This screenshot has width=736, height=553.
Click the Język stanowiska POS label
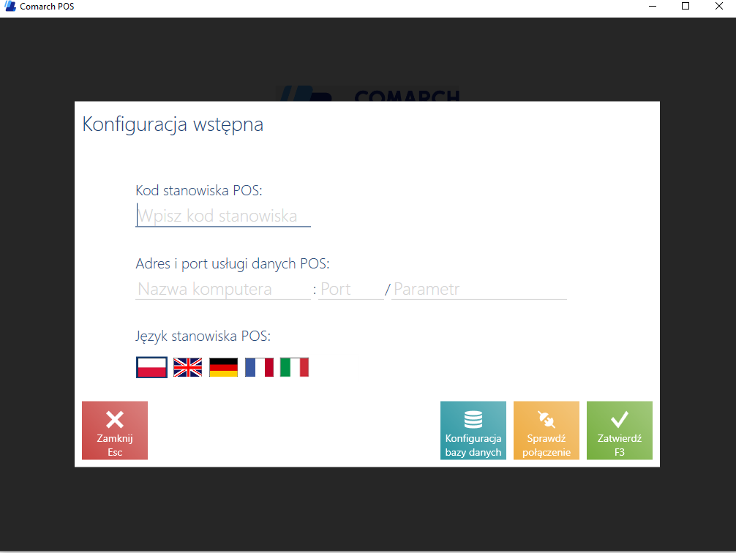click(x=203, y=336)
